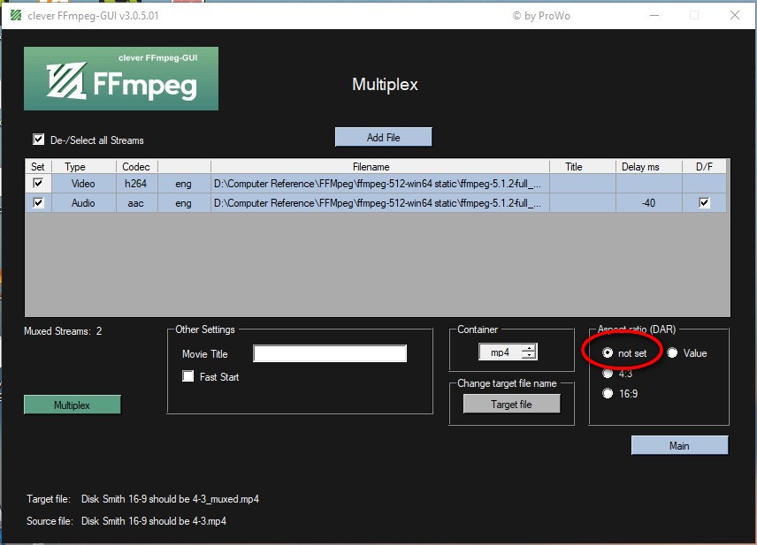
Task: Click in the Movie Title input field
Action: tap(330, 353)
